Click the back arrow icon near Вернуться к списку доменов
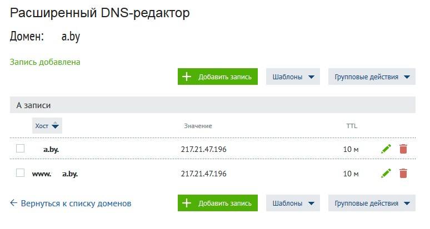The image size is (430, 229). [x=13, y=203]
